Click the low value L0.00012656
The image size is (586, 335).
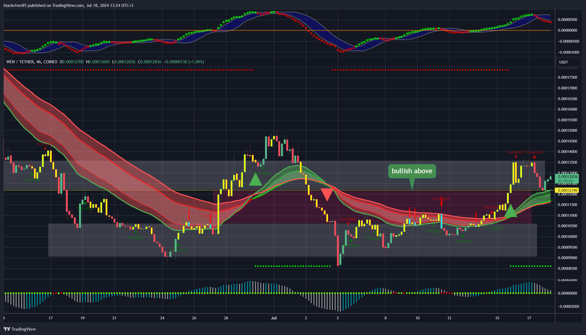pyautogui.click(x=124, y=62)
